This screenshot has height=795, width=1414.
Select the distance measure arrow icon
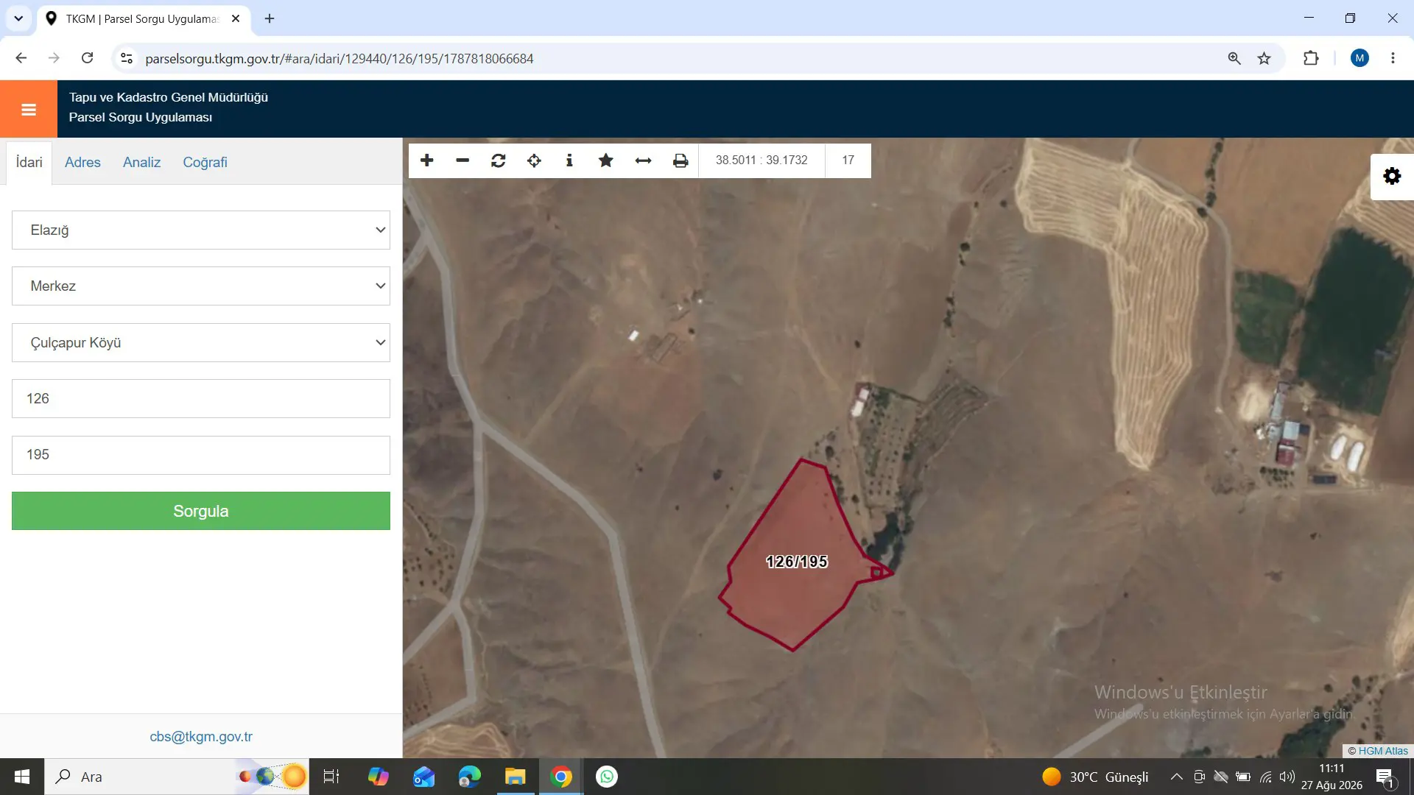click(643, 160)
